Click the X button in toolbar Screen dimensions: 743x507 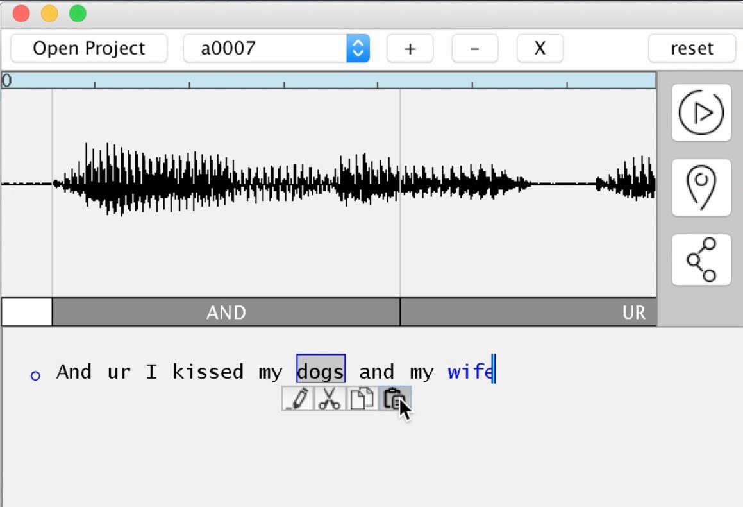(540, 48)
